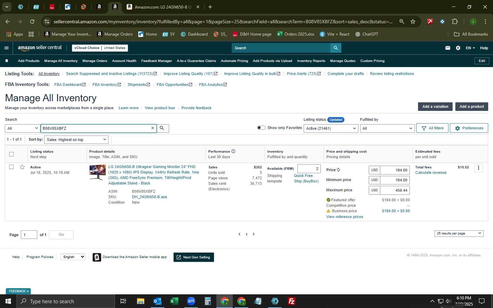Open Account Health in navigation bar
The width and height of the screenshot is (493, 308).
pos(124,61)
